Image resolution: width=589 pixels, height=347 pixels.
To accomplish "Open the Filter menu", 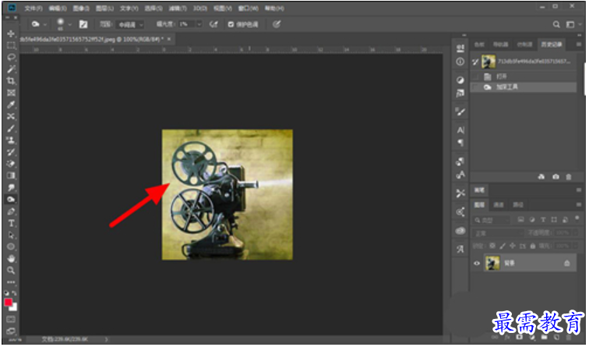I will (x=178, y=9).
